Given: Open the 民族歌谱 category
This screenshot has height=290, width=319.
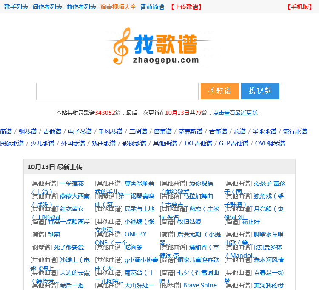Looking at the screenshot, I should tap(12, 143).
